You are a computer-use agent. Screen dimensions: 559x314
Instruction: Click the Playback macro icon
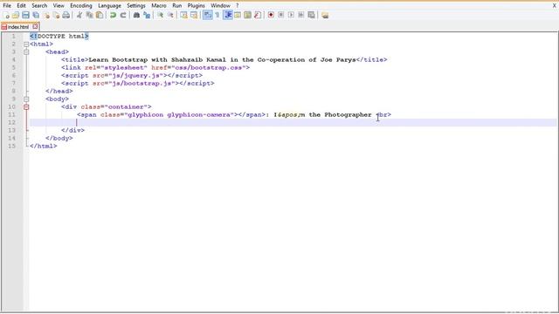(291, 15)
